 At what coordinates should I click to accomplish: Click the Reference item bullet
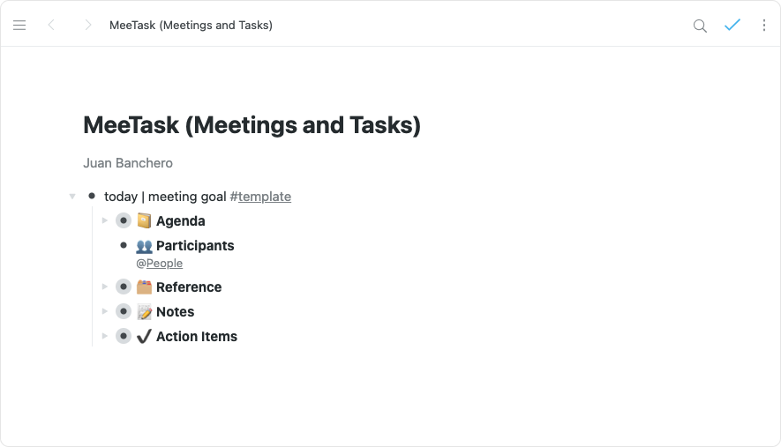pos(124,287)
